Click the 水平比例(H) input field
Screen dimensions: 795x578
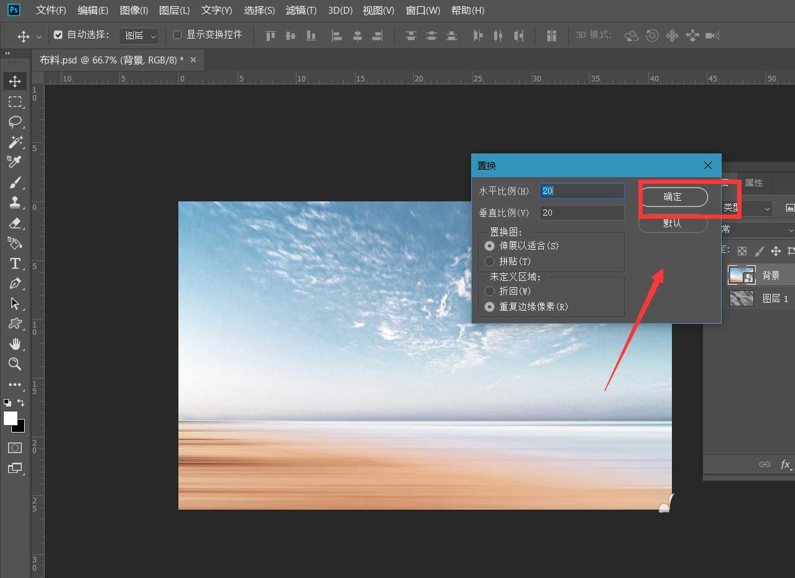click(582, 191)
